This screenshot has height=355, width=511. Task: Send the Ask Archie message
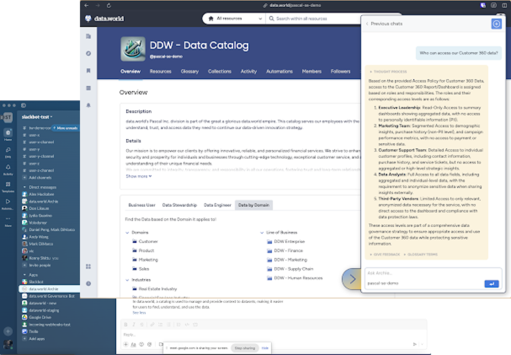pos(492,283)
